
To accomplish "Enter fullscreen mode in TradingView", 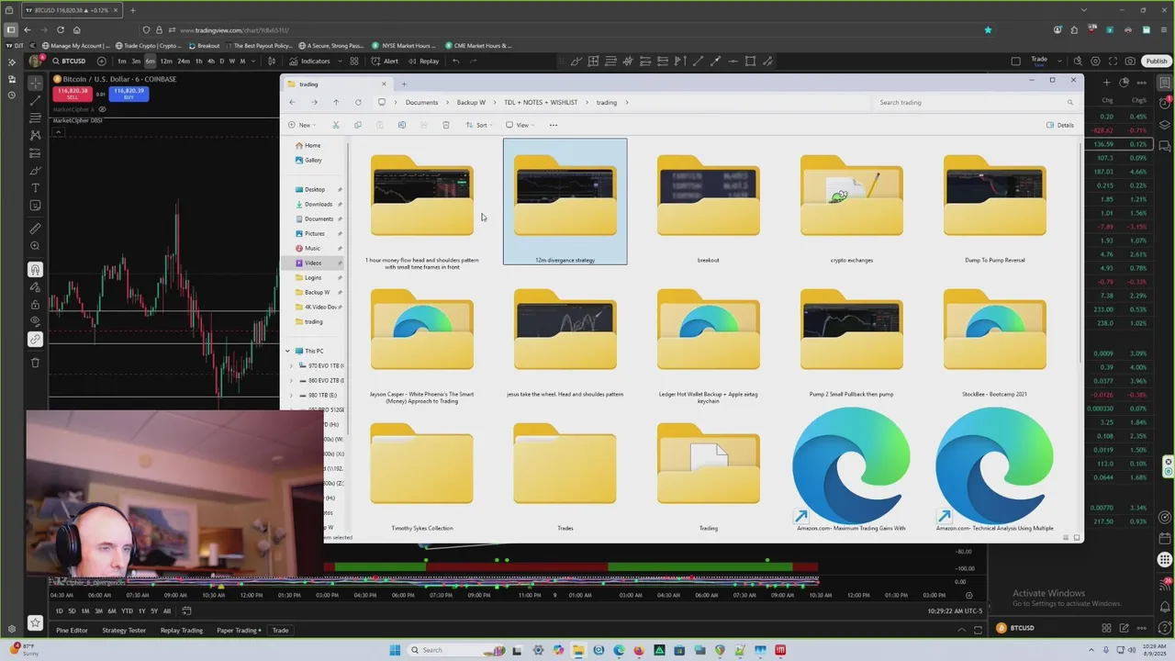I will tap(1113, 62).
